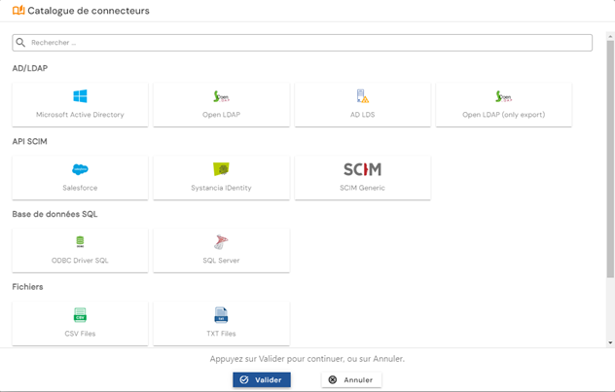Select the Microsoft Active Directory Windows icon

80,96
